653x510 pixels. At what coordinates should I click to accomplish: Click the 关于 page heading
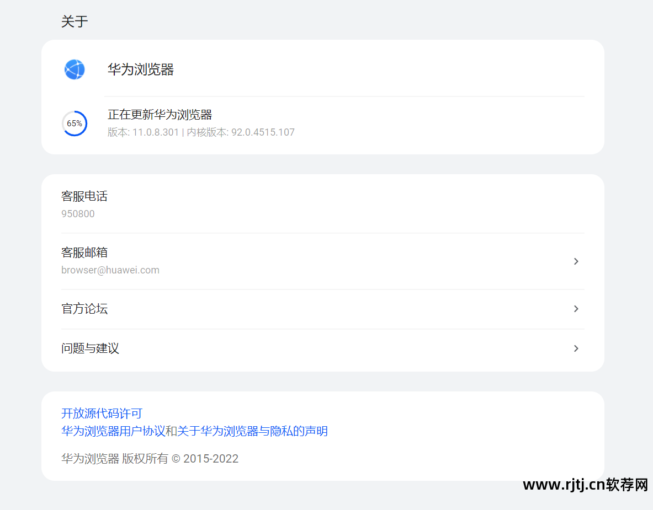pos(75,21)
